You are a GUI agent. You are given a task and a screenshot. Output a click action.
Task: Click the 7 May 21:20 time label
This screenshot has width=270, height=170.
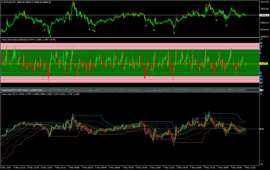point(250,167)
